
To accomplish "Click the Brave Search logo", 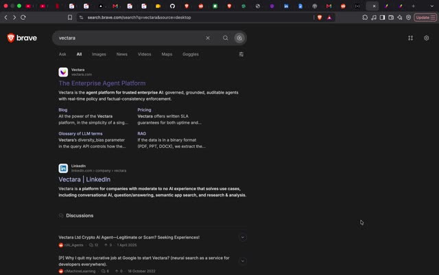I will (22, 38).
